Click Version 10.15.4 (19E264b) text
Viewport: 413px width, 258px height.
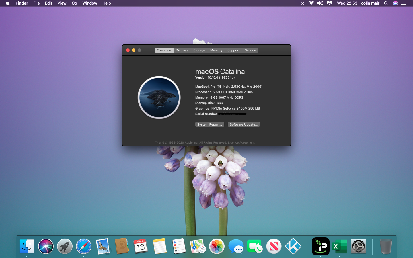click(215, 77)
